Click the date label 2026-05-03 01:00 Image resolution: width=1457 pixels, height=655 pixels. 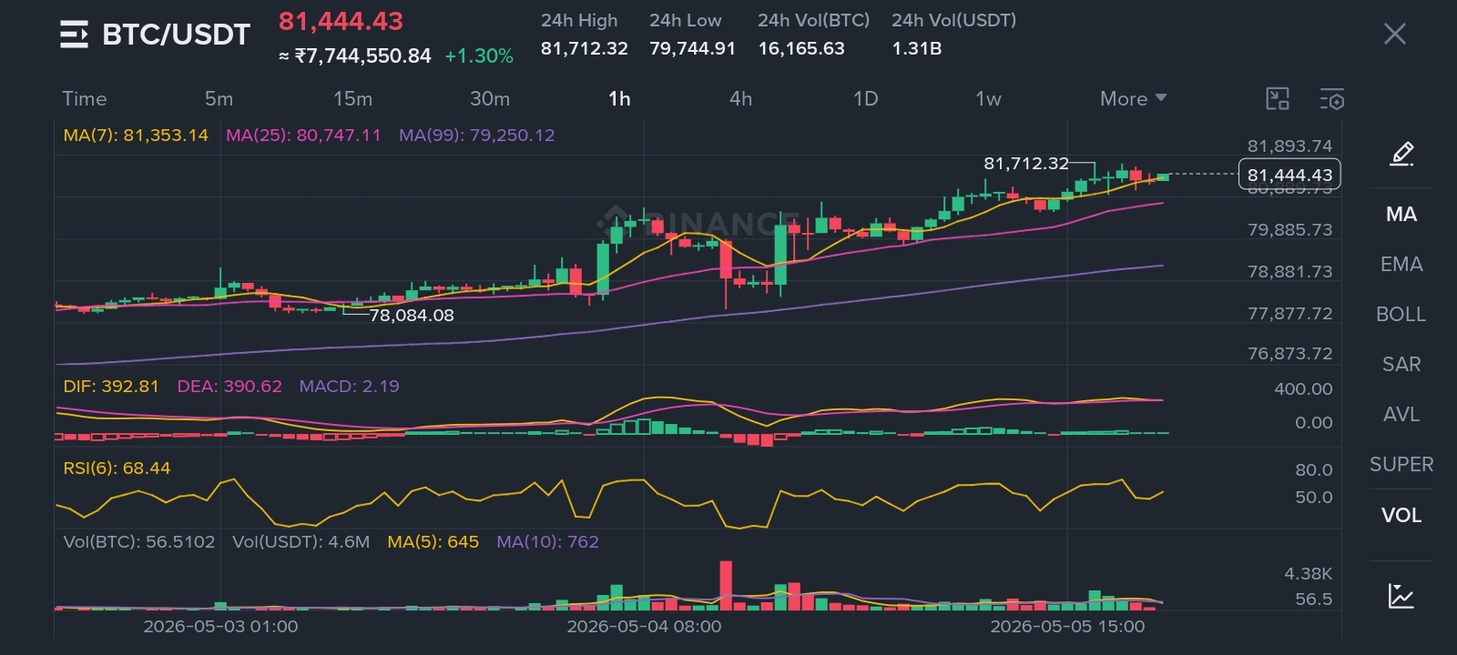coord(220,626)
